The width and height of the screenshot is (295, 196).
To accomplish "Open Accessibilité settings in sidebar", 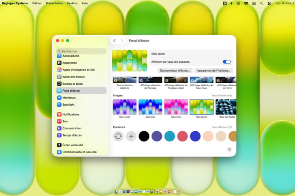I will [70, 56].
